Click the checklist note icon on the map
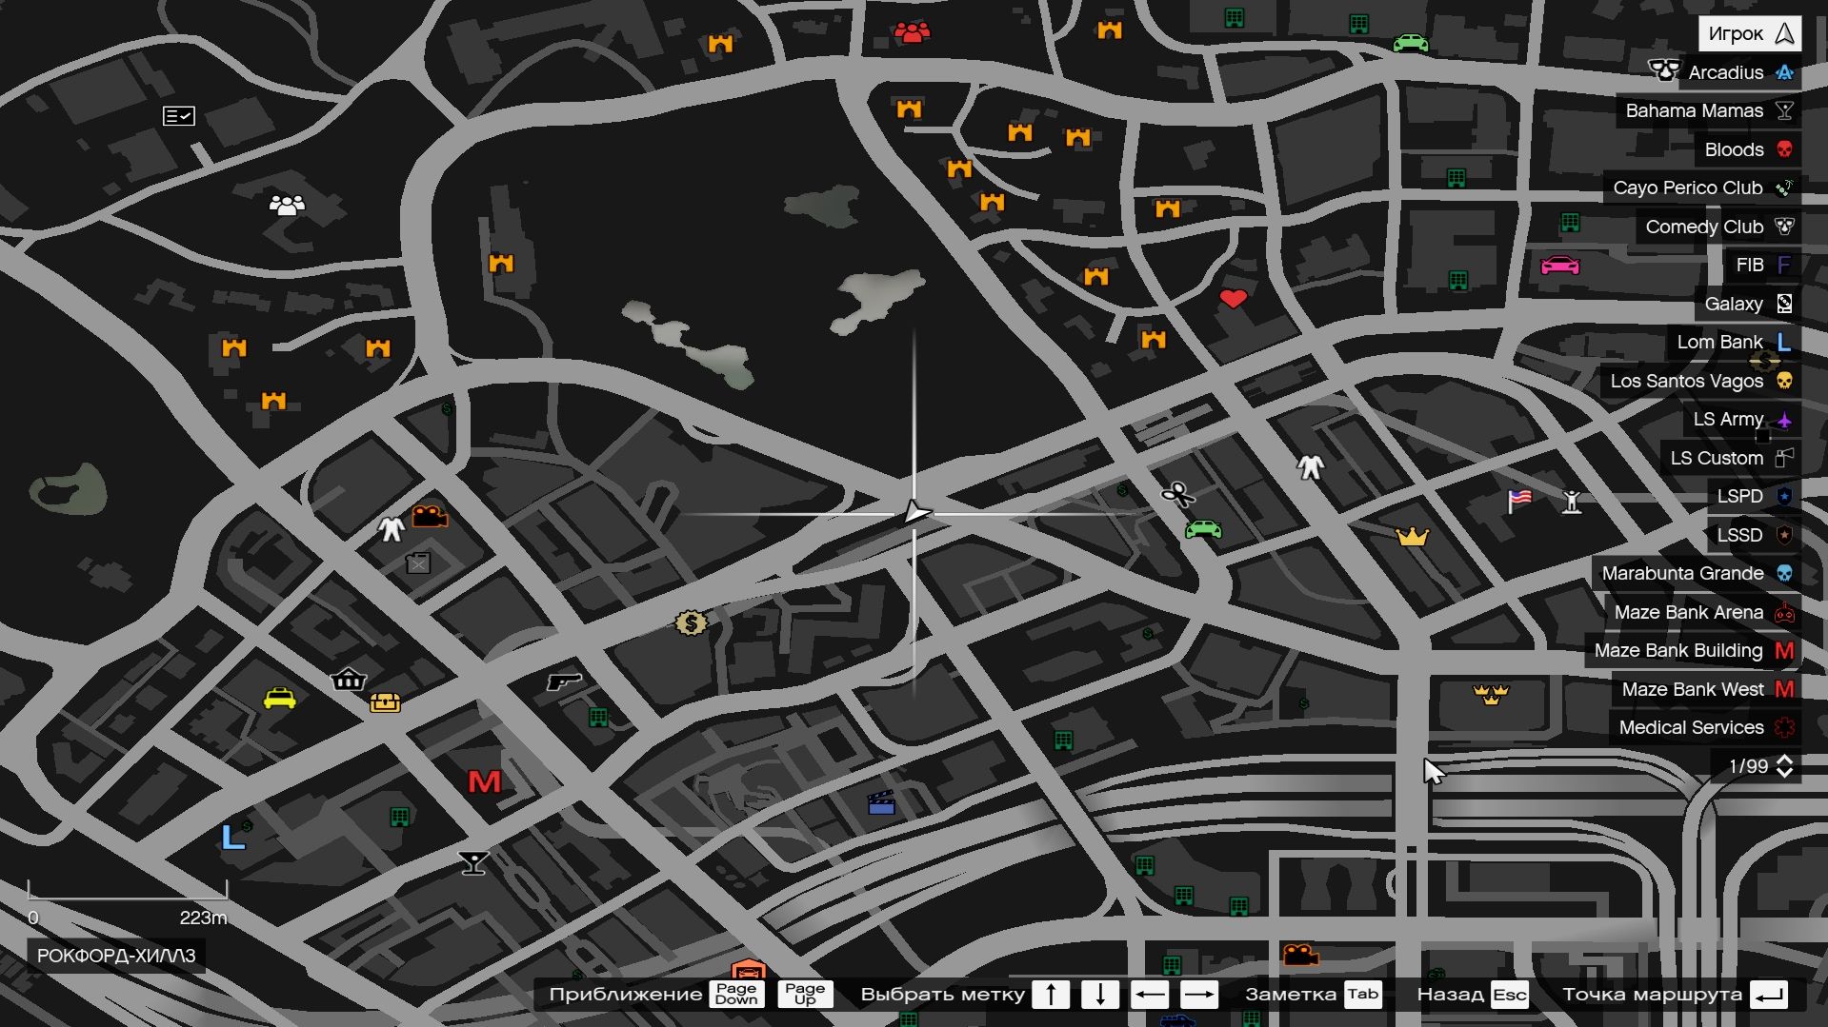Image resolution: width=1828 pixels, height=1027 pixels. click(179, 116)
